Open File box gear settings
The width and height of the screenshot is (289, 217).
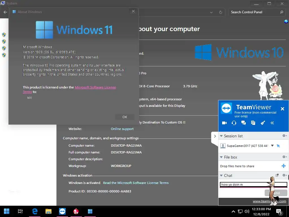(x=284, y=157)
